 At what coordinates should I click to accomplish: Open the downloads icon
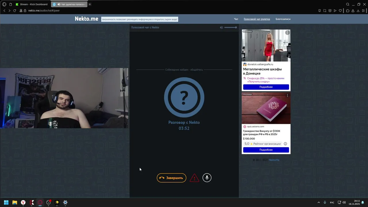(x=358, y=11)
